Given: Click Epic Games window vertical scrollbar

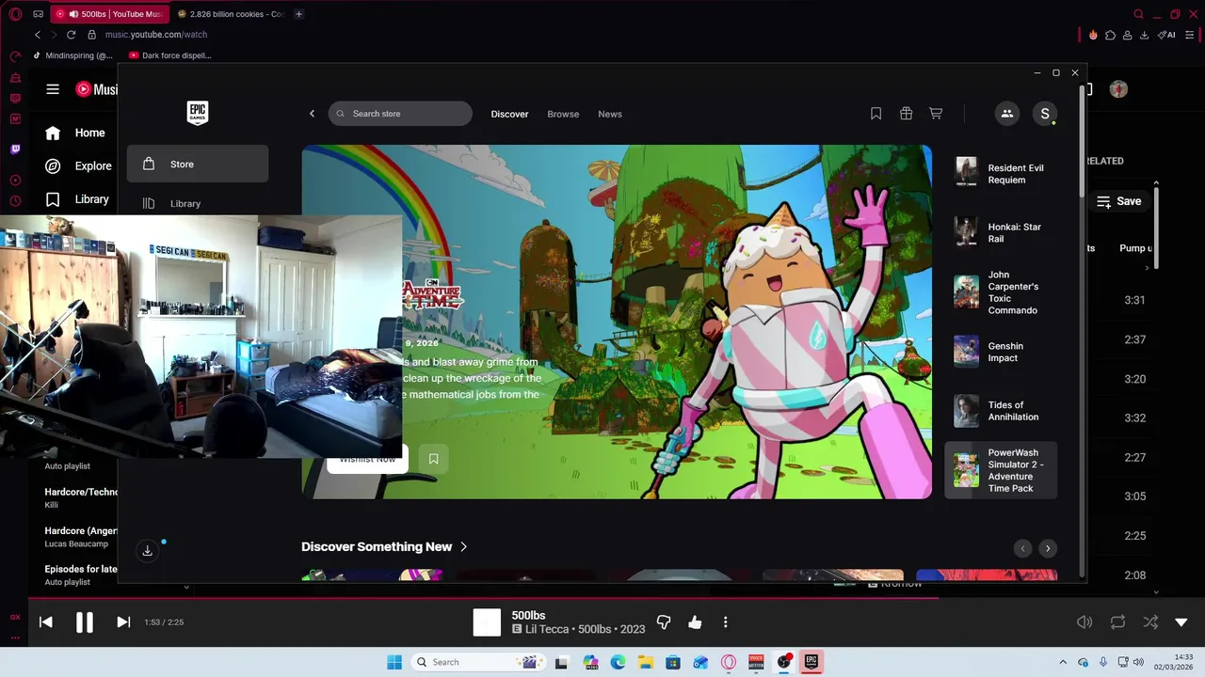Looking at the screenshot, I should (x=1082, y=141).
